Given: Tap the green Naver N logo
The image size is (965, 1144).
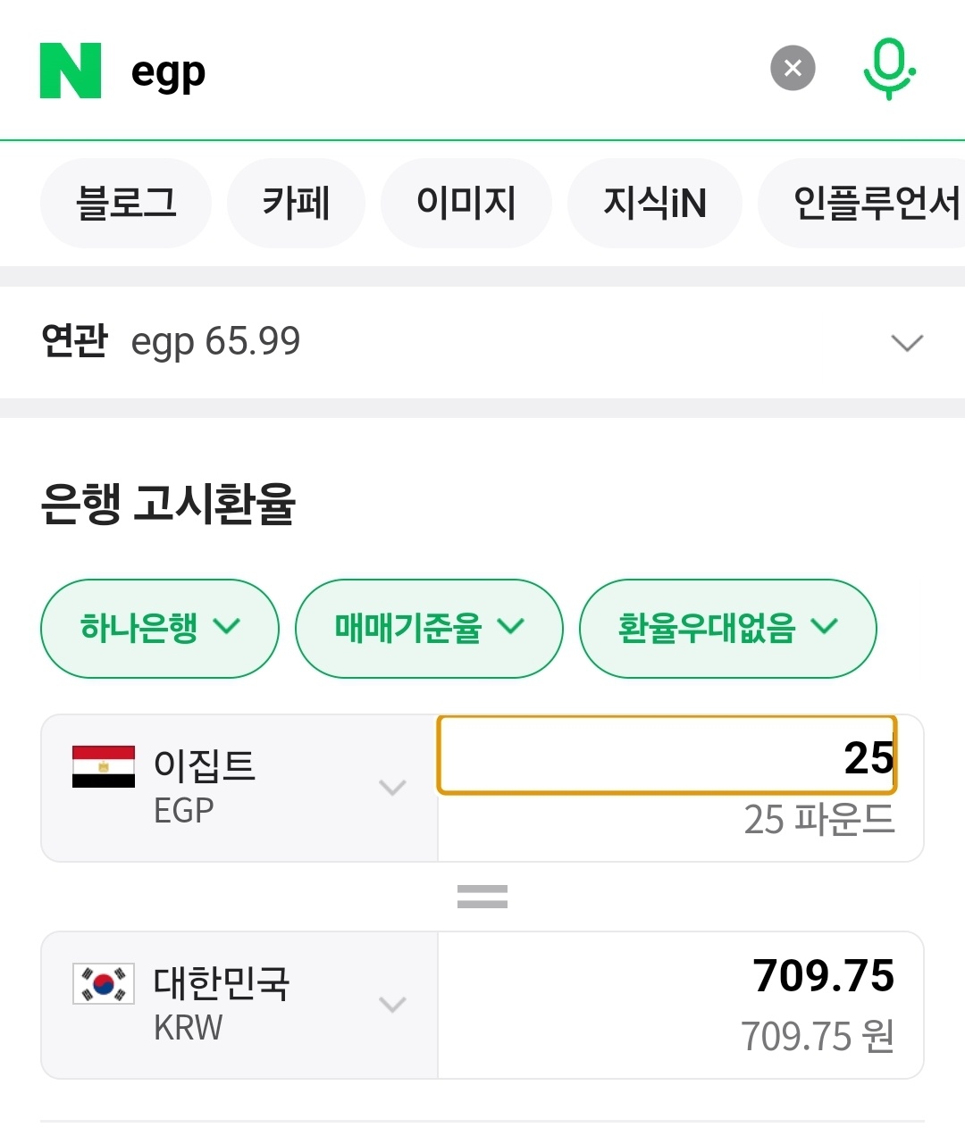Looking at the screenshot, I should (x=71, y=71).
